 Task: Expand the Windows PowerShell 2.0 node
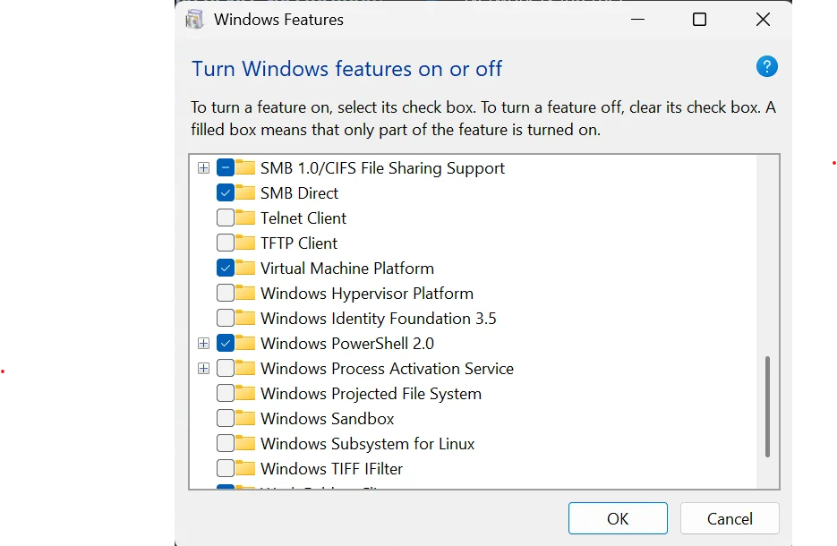[203, 344]
